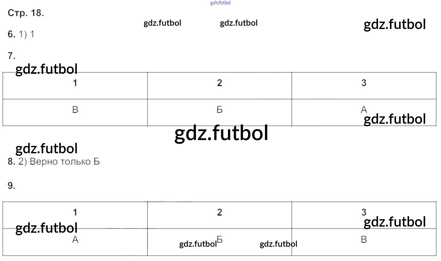
Task: Select answer cell 'А' in question 7 table
Action: pos(364,110)
